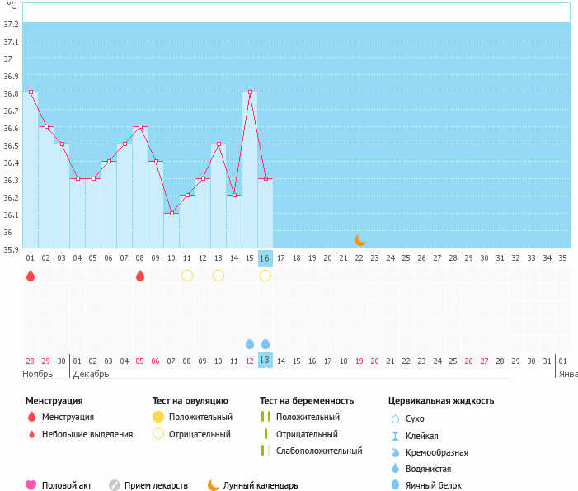Click the Яичный белок legend drop icon
Screen dimensions: 578x491
pyautogui.click(x=396, y=485)
